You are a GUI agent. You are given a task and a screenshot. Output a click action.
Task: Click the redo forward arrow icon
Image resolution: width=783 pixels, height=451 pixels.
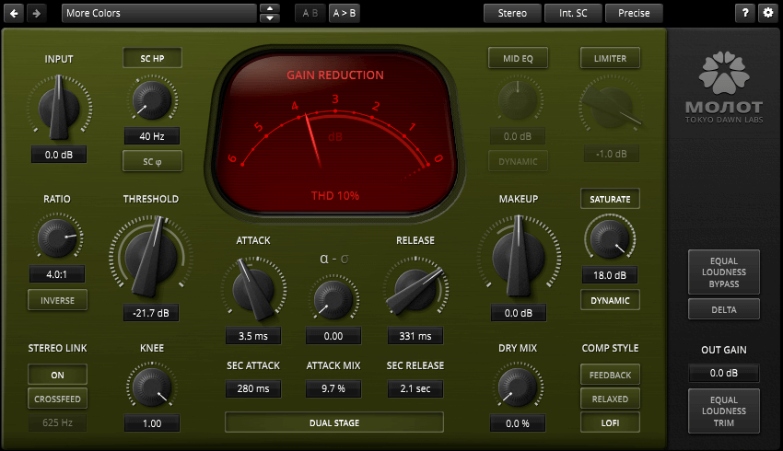[37, 13]
